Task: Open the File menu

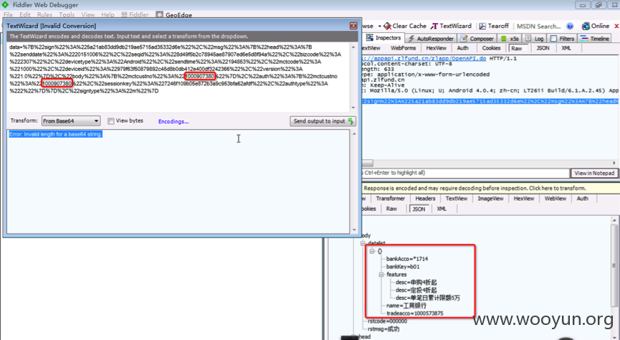Action: coord(8,14)
